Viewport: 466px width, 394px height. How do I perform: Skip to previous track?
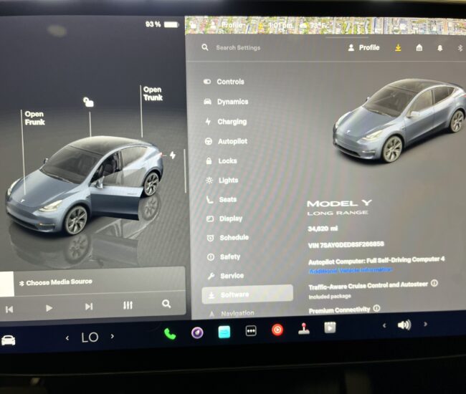coord(9,309)
